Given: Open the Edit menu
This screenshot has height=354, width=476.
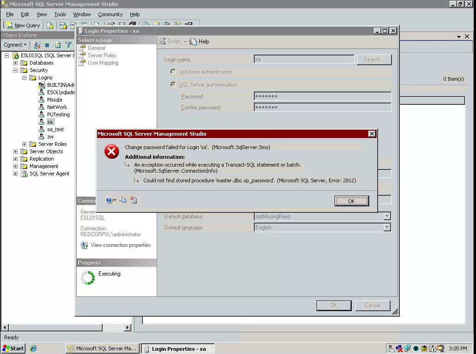Looking at the screenshot, I should tap(25, 14).
